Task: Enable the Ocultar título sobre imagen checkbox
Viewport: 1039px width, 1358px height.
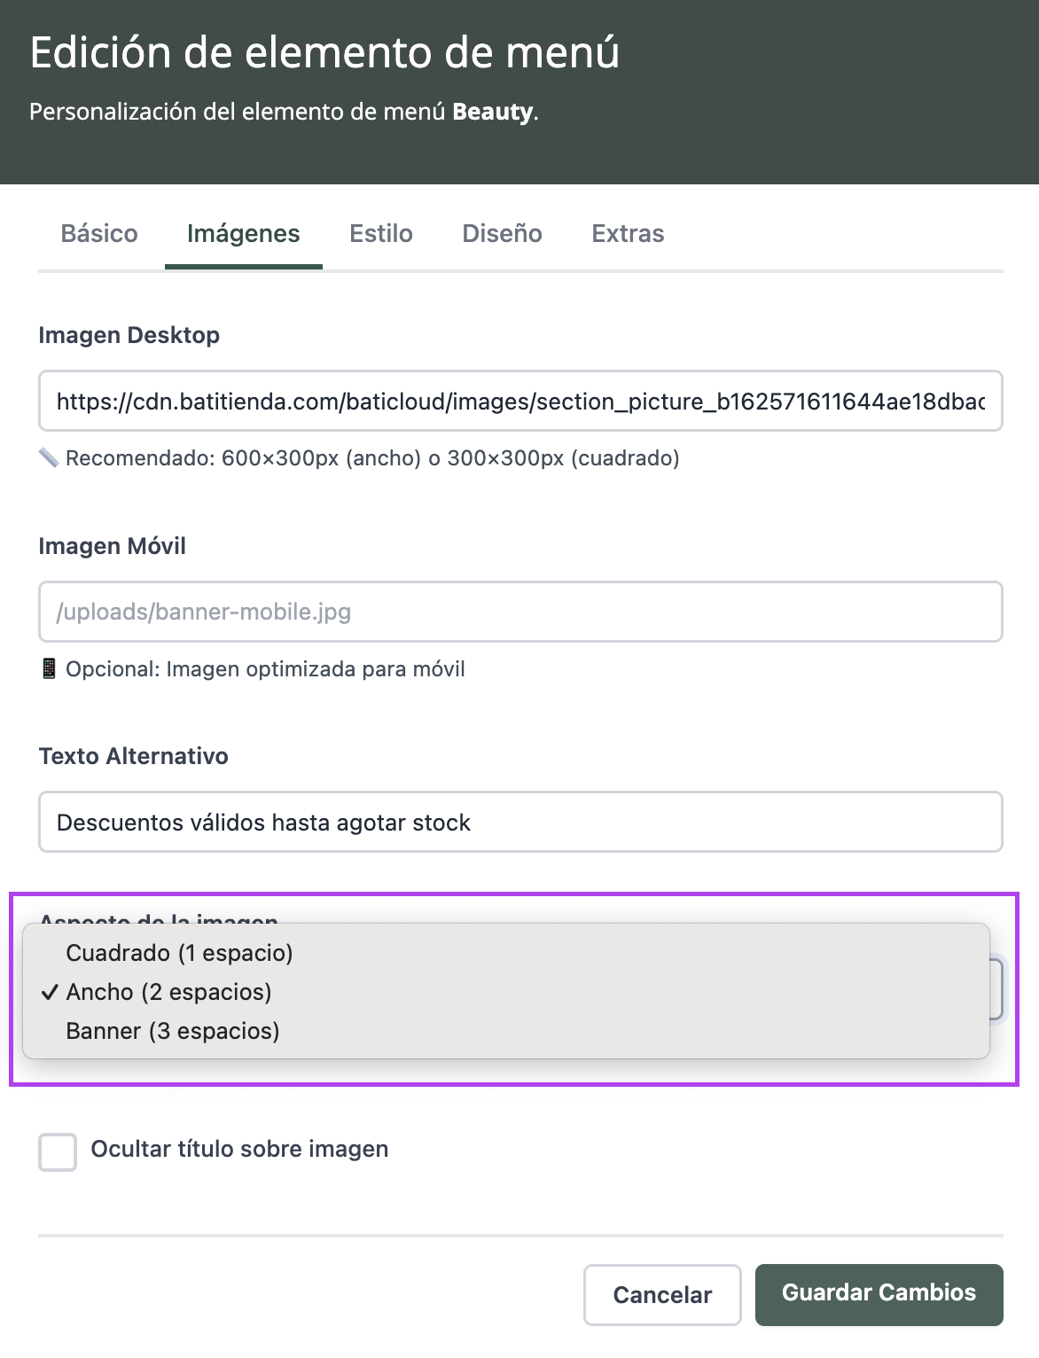Action: [58, 1152]
